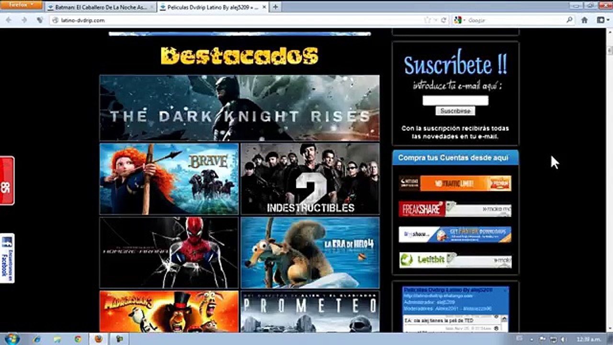613x345 pixels.
Task: Go forward with the browser forward arrow
Action: pos(24,20)
